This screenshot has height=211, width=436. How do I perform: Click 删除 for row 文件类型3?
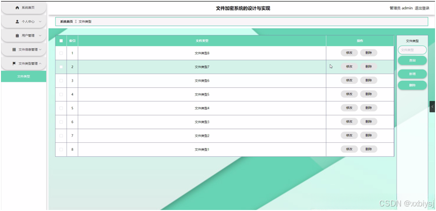(x=369, y=121)
